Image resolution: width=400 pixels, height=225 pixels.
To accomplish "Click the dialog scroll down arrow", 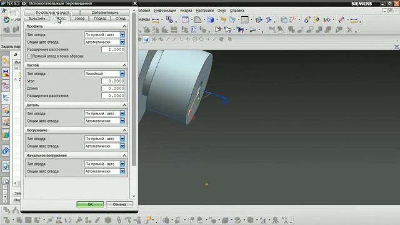I will click(x=134, y=196).
